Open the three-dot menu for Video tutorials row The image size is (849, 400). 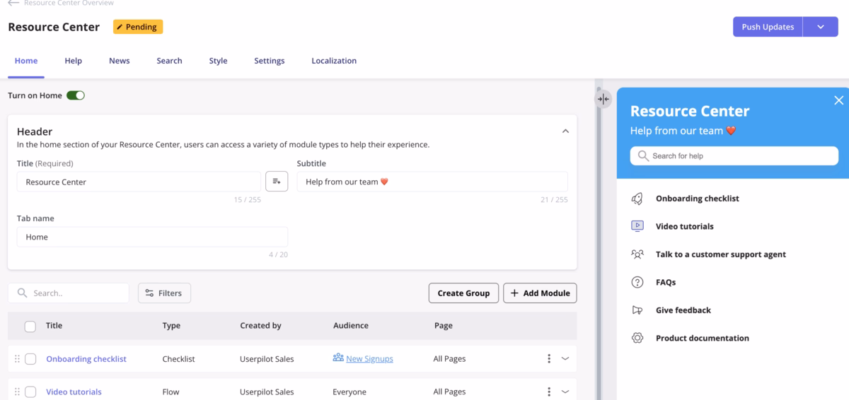click(x=549, y=392)
